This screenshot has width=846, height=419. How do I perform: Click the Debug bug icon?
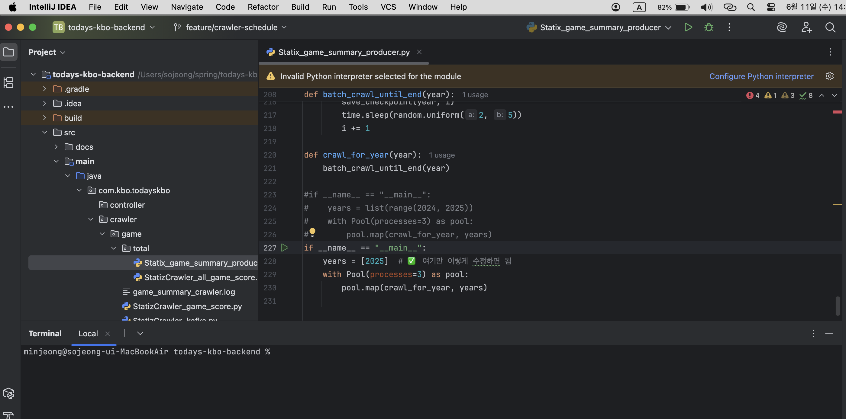709,27
